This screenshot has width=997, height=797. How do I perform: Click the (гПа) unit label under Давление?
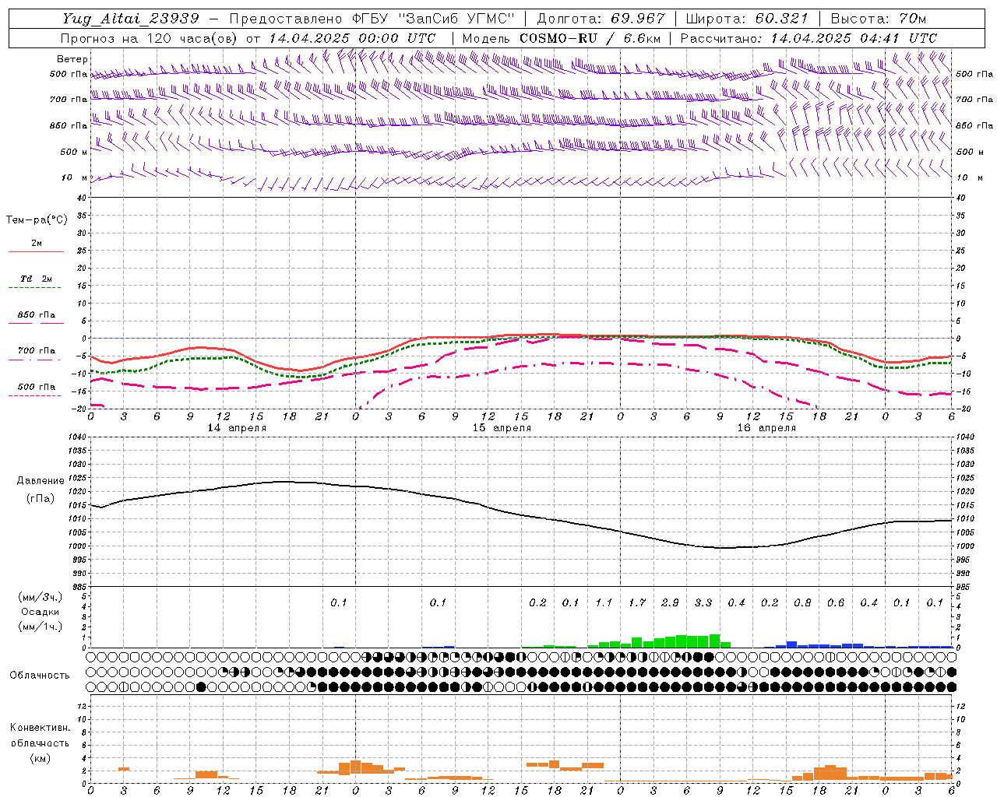41,499
